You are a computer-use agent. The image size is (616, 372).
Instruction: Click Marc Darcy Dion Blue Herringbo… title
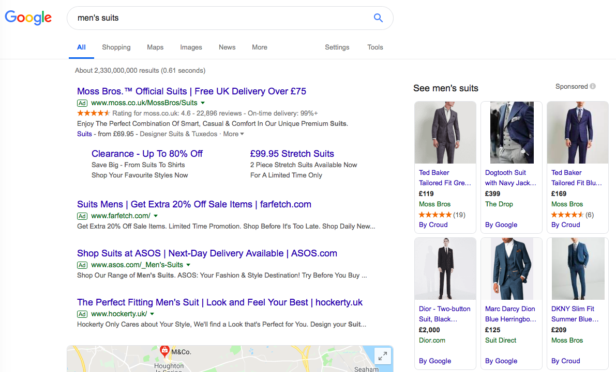point(510,314)
